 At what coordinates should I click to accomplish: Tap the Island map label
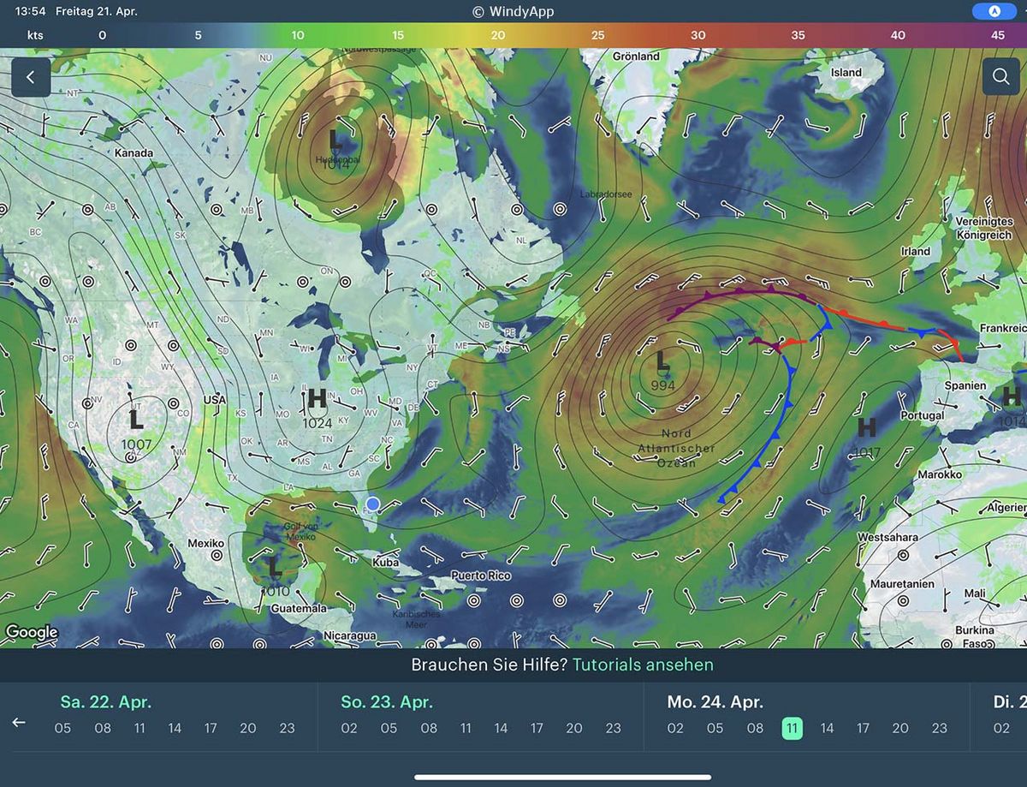coord(846,73)
